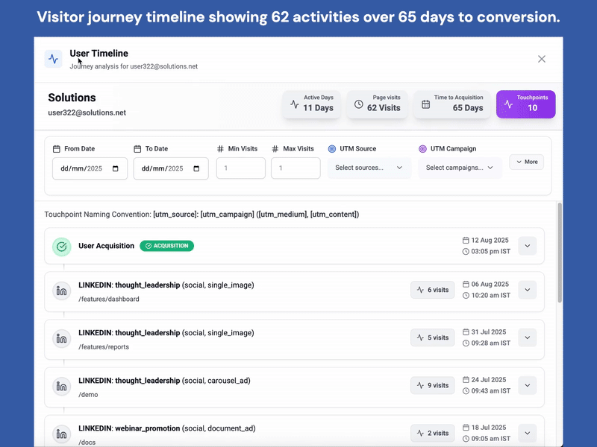Click LinkedIn icon on /docs row
Screen dimensions: 597x447
[x=62, y=434]
